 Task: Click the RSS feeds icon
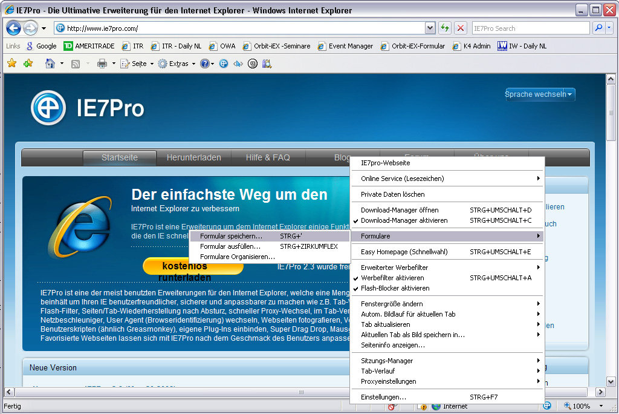[x=76, y=64]
